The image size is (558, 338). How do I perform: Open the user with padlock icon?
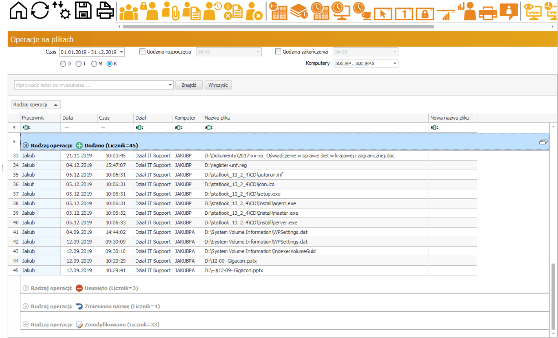150,11
